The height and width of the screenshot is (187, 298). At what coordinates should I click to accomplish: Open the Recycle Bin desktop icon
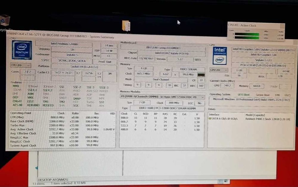pos(5,20)
